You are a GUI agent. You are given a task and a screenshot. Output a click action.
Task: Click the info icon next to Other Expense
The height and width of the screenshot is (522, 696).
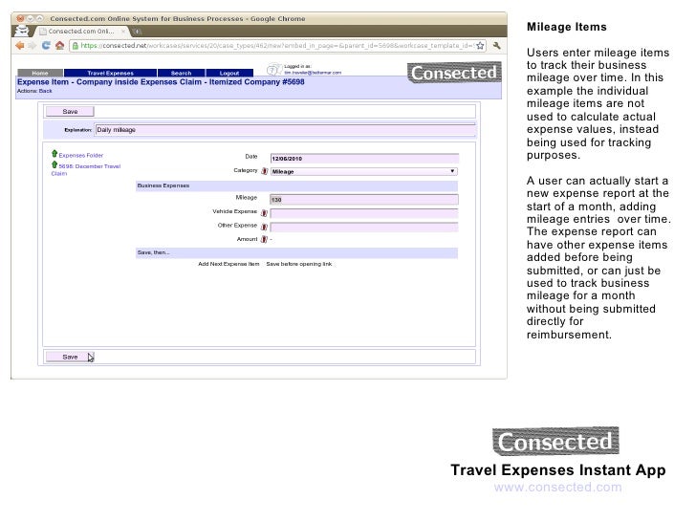tap(264, 227)
